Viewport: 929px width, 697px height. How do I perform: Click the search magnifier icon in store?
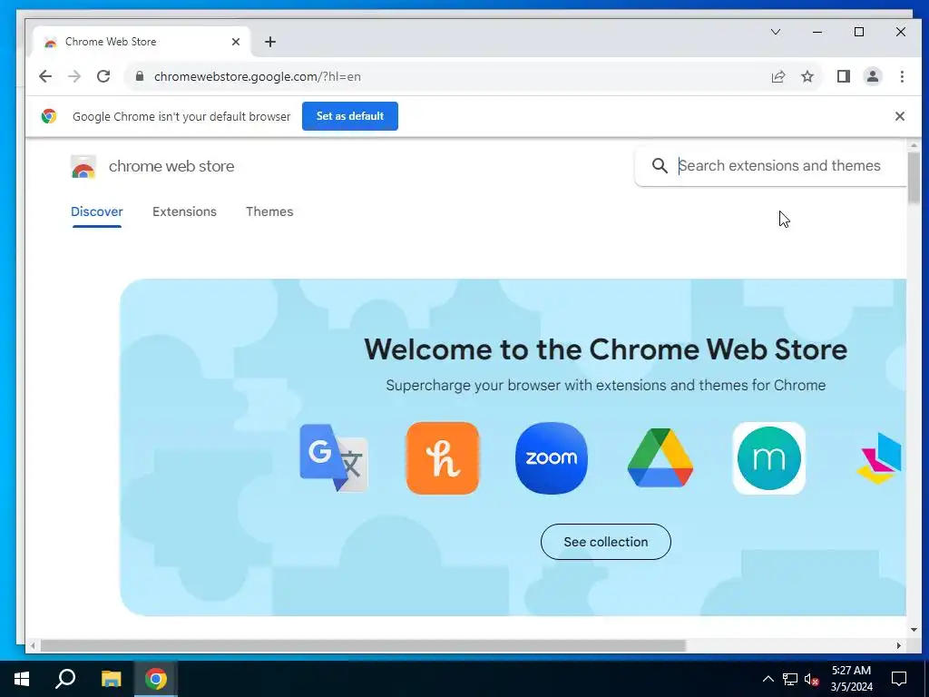pyautogui.click(x=660, y=165)
